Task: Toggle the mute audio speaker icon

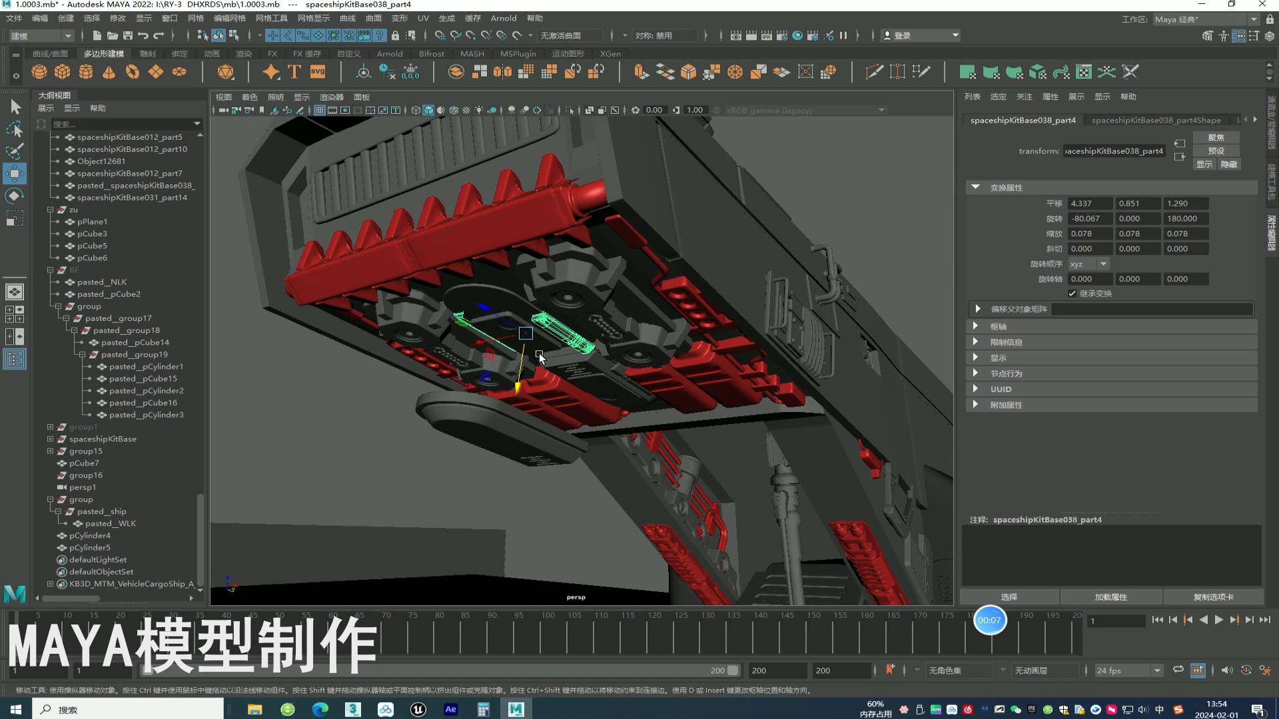Action: (x=1227, y=670)
